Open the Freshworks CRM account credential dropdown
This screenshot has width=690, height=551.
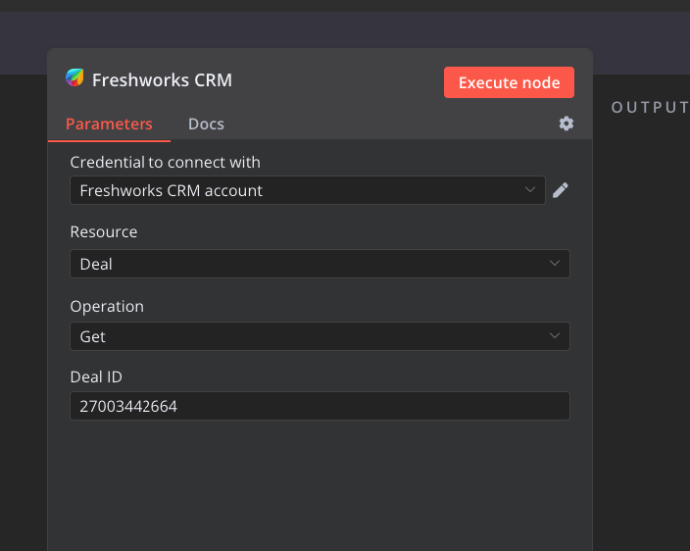[x=308, y=190]
